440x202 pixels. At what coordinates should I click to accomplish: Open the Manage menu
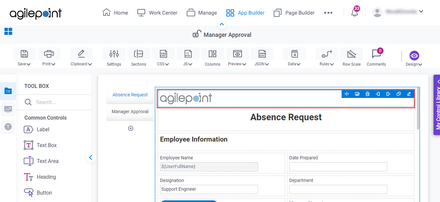[202, 13]
